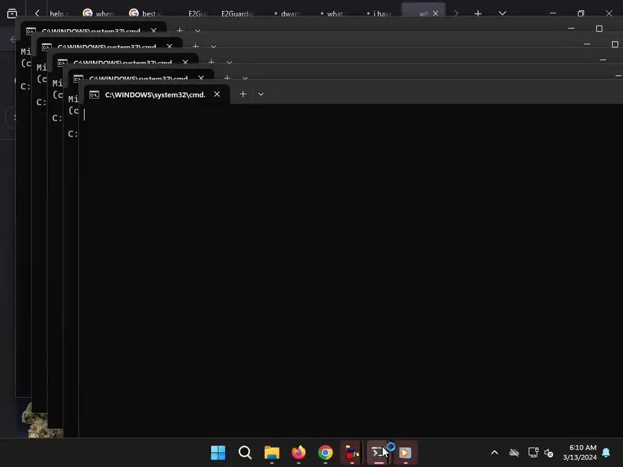Close the active "wh" browser tab
623x467 pixels.
click(x=436, y=13)
